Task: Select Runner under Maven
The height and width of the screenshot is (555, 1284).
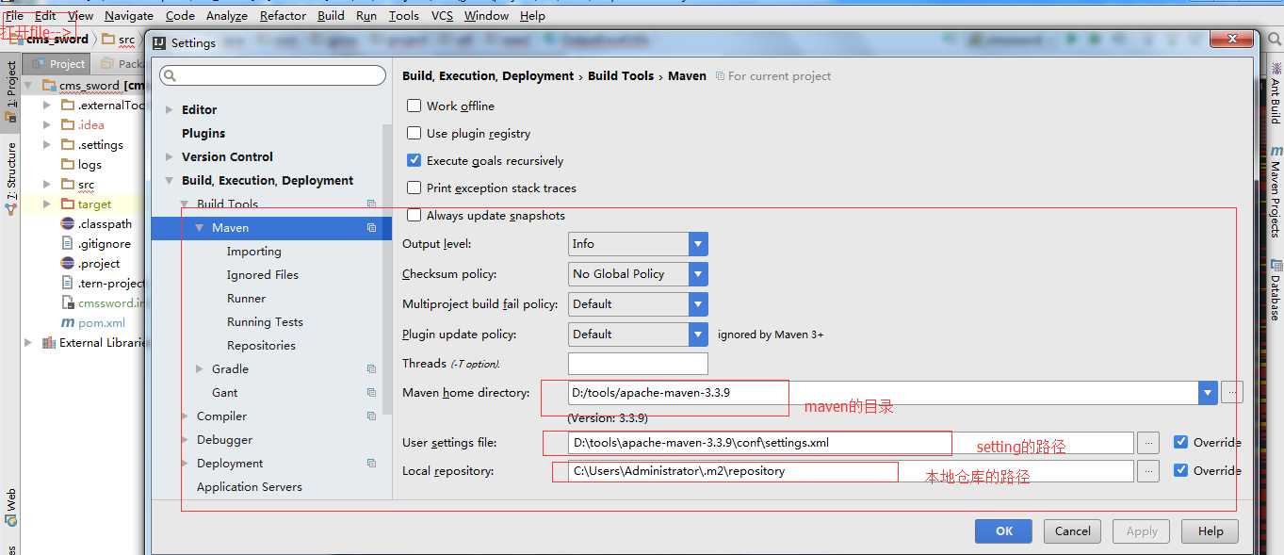Action: pos(246,299)
